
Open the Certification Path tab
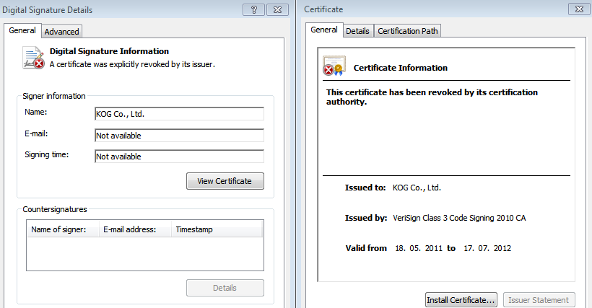[408, 31]
